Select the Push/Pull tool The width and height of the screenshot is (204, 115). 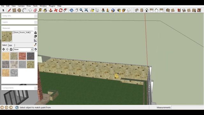(x=51, y=10)
